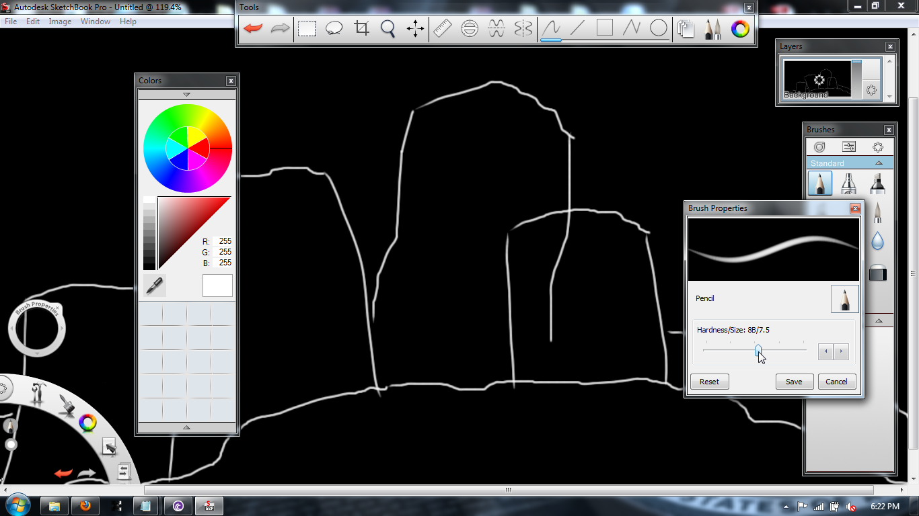Pick the Paintbrush in Brushes panel
This screenshot has width=919, height=516.
[x=878, y=214]
